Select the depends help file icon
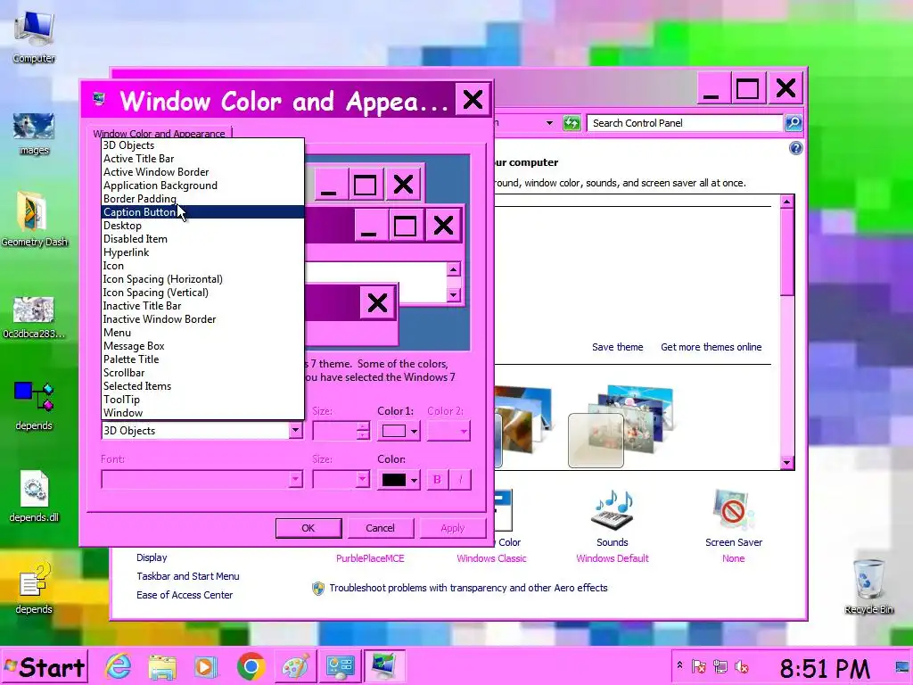Viewport: 913px width, 685px height. tap(34, 589)
